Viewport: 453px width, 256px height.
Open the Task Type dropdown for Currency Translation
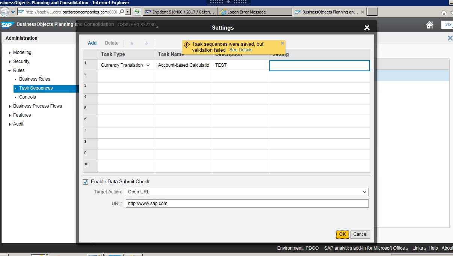coord(148,65)
